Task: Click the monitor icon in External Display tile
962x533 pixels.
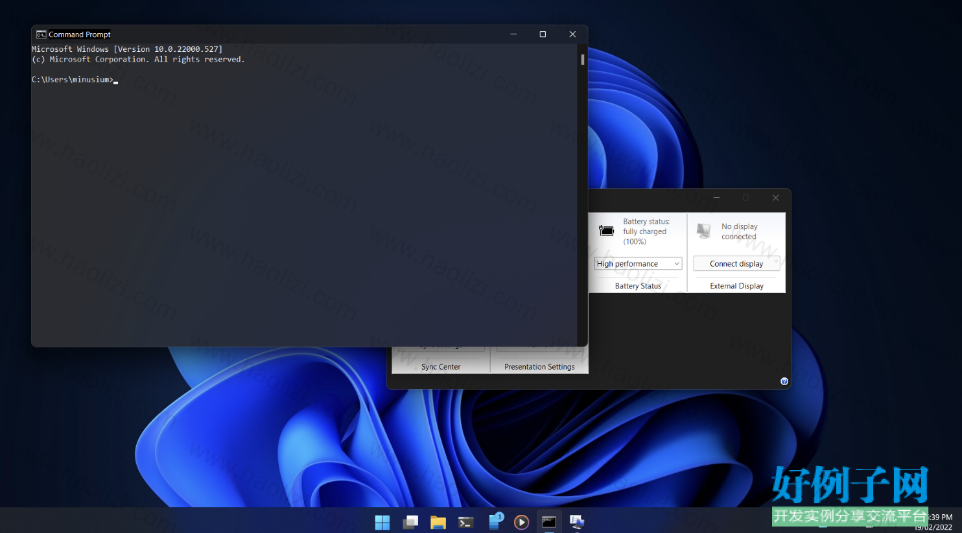Action: (703, 230)
